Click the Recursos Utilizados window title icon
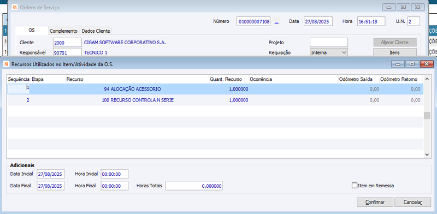Screen dimensions: 437x214 6,64
